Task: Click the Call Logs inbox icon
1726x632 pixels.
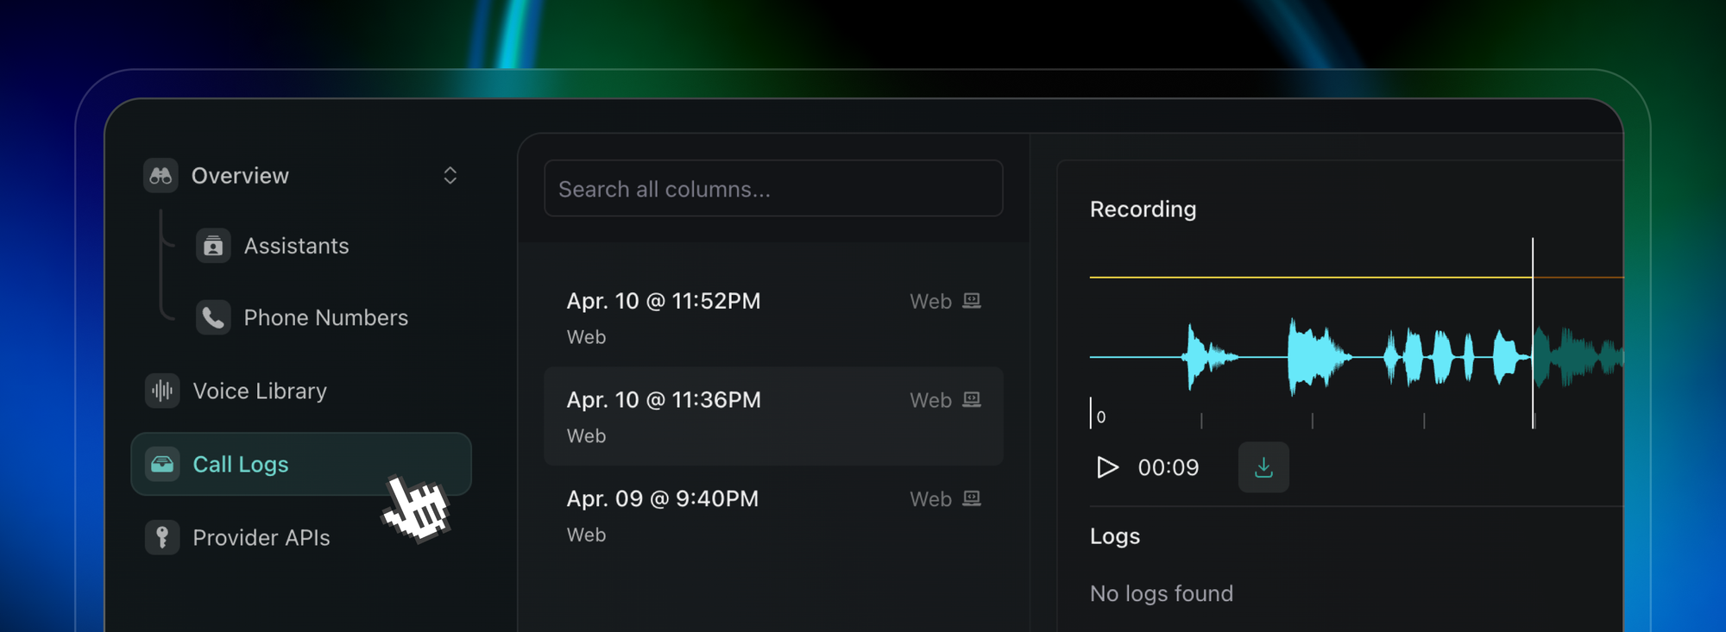Action: tap(161, 465)
